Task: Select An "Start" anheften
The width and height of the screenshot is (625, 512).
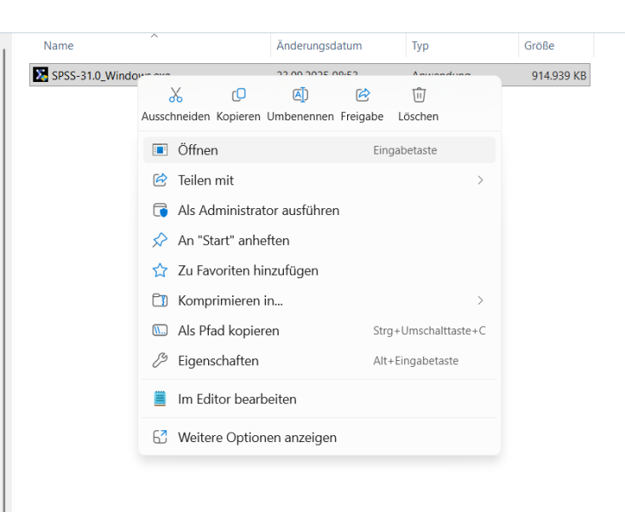Action: (x=319, y=241)
